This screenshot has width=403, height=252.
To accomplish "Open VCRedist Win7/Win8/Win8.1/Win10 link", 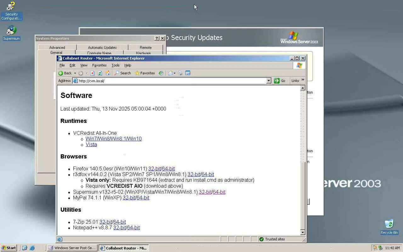I will (114, 139).
